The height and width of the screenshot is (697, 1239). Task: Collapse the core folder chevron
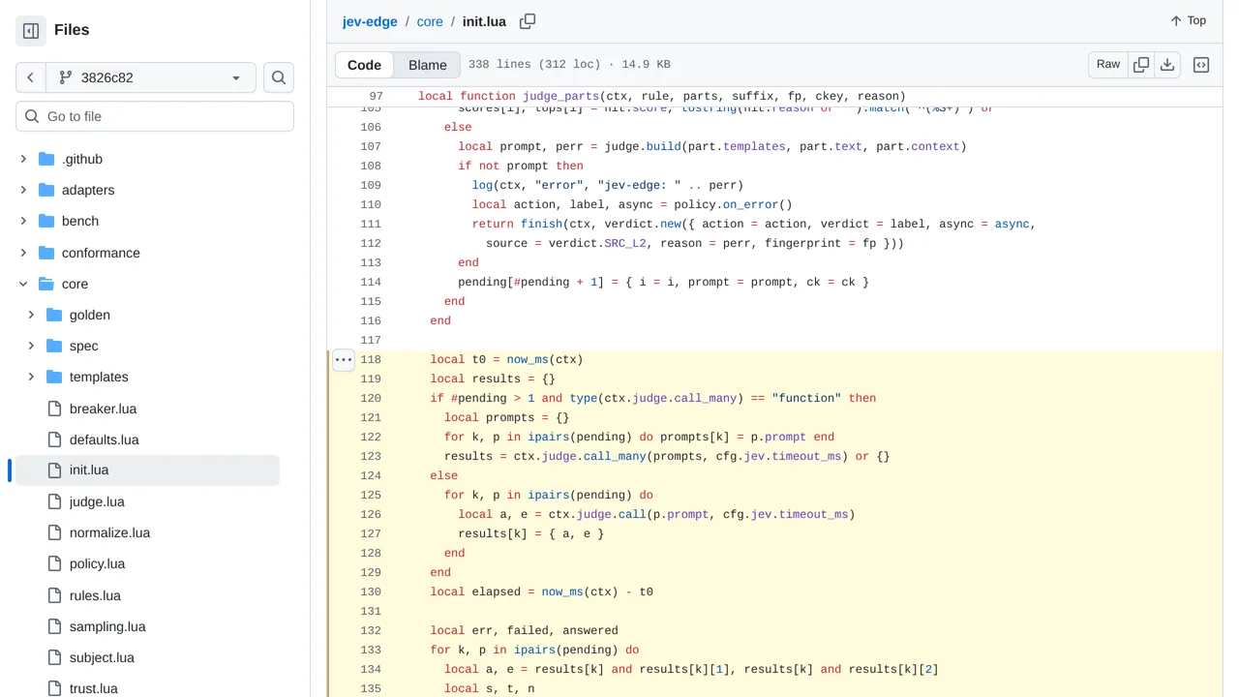pyautogui.click(x=23, y=284)
